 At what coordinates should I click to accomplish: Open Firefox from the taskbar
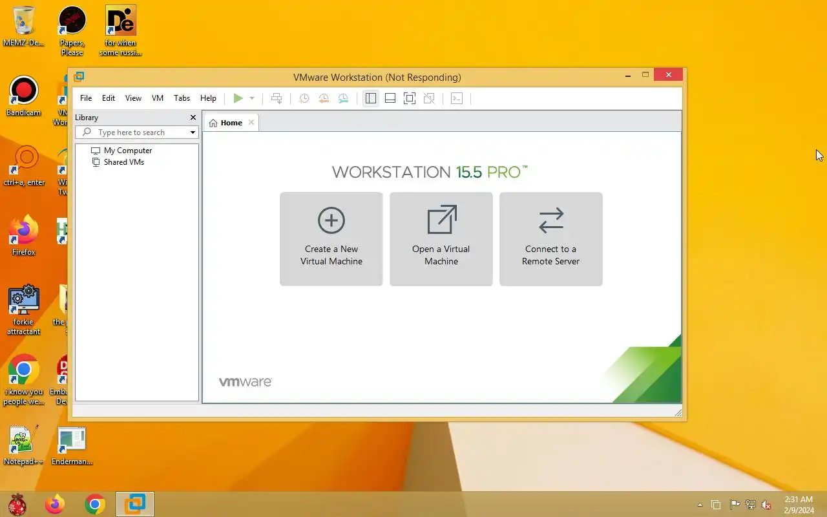point(55,504)
